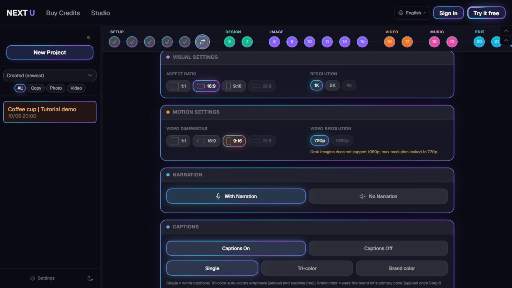Enable With Narration
Viewport: 512px width, 288px height.
click(x=236, y=196)
